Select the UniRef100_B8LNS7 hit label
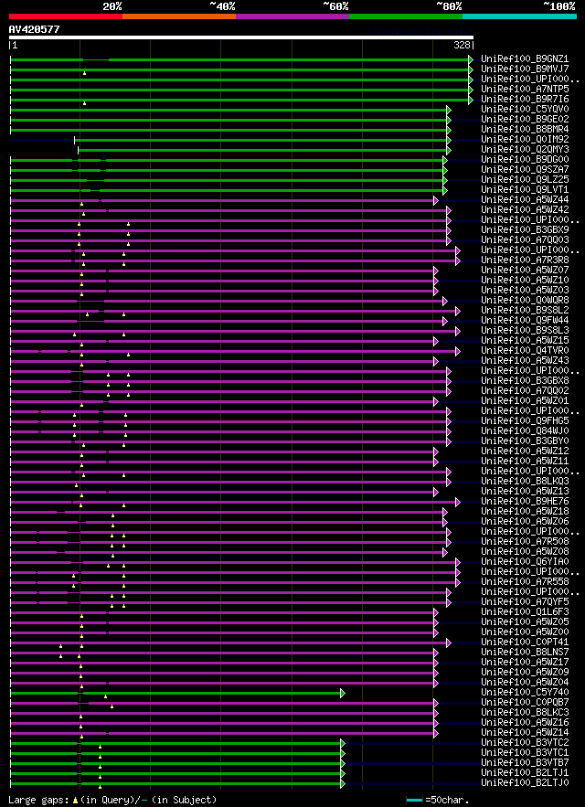The width and height of the screenshot is (585, 807). click(525, 652)
